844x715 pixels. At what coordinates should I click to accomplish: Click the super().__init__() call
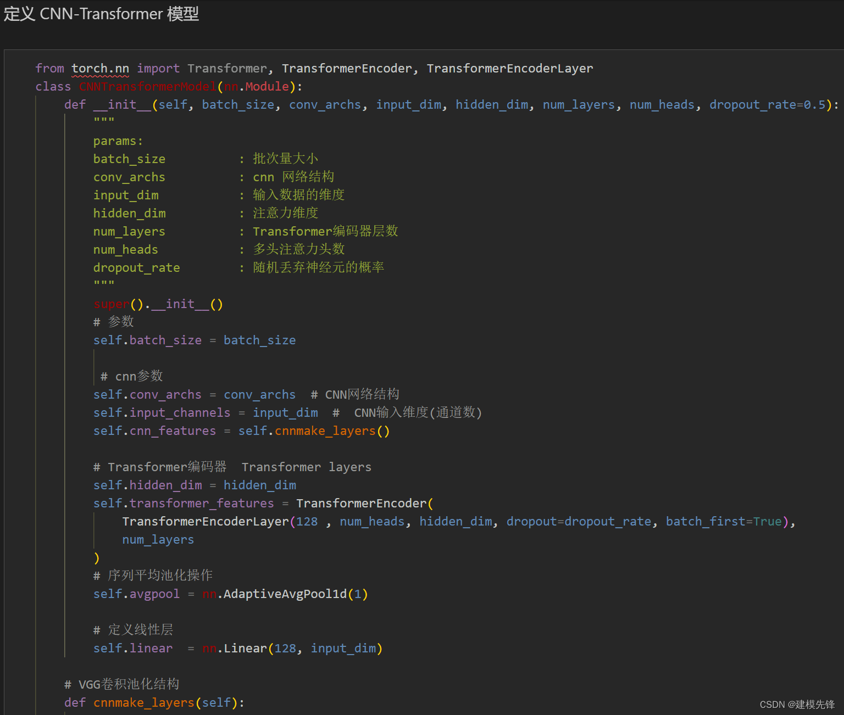pyautogui.click(x=158, y=304)
